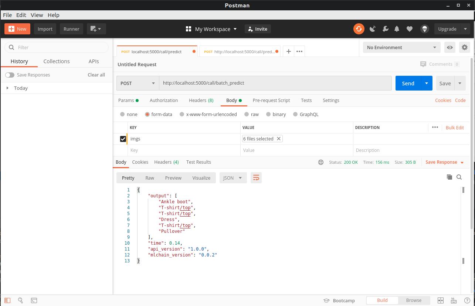The image size is (475, 306).
Task: Open the Save Response dropdown
Action: click(x=444, y=162)
